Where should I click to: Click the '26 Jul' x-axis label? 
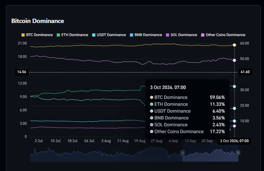point(89,141)
